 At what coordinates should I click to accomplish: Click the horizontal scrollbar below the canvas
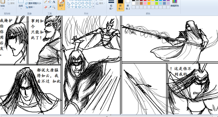click(x=109, y=115)
